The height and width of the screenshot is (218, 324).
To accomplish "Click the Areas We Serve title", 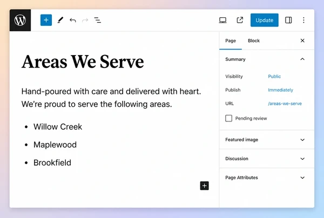I will (x=83, y=62).
